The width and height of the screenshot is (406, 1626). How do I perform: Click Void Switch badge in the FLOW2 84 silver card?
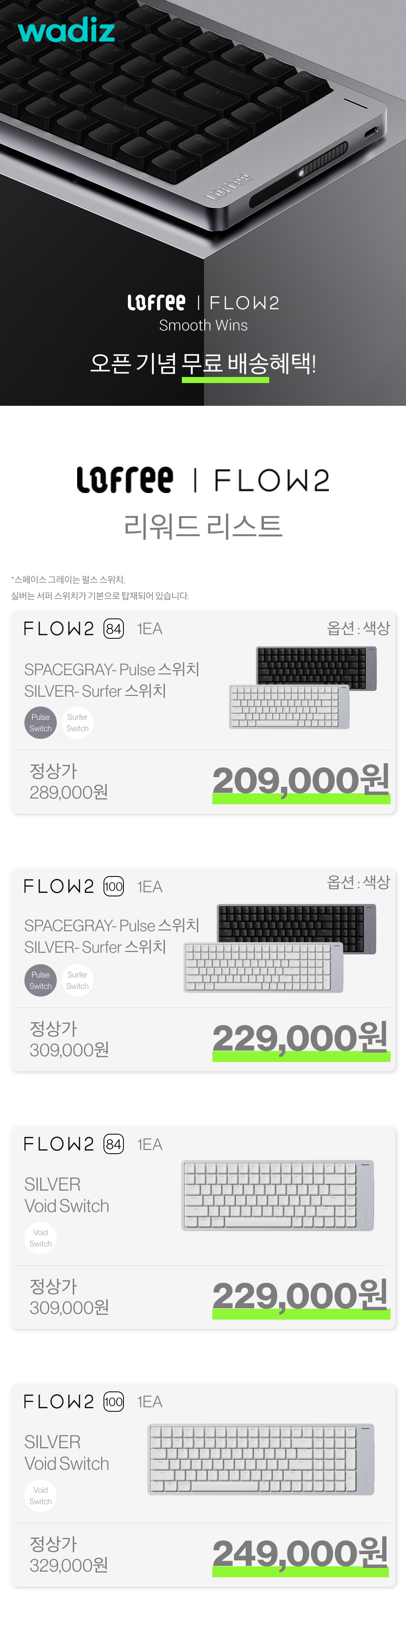[41, 1237]
